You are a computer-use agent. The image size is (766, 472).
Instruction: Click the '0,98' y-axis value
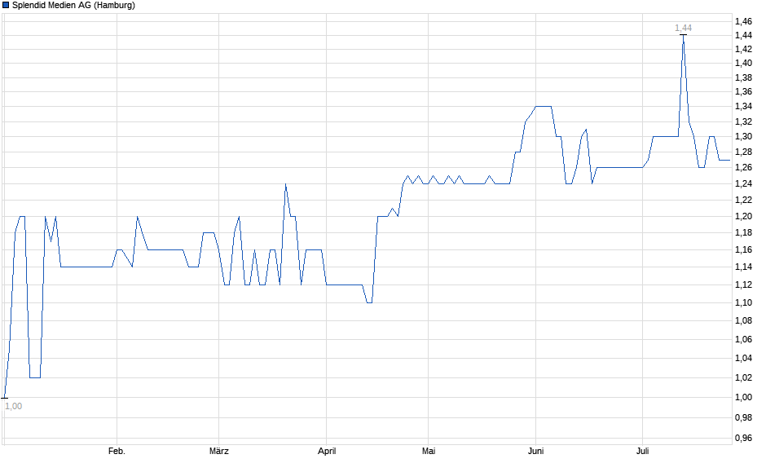click(743, 418)
